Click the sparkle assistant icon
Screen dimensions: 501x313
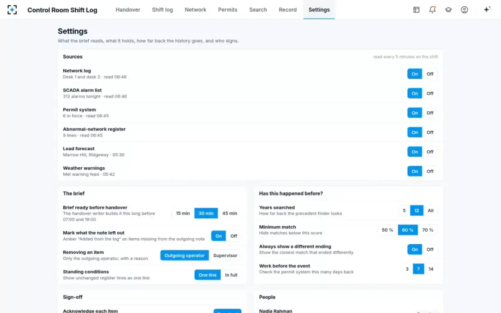tap(487, 10)
